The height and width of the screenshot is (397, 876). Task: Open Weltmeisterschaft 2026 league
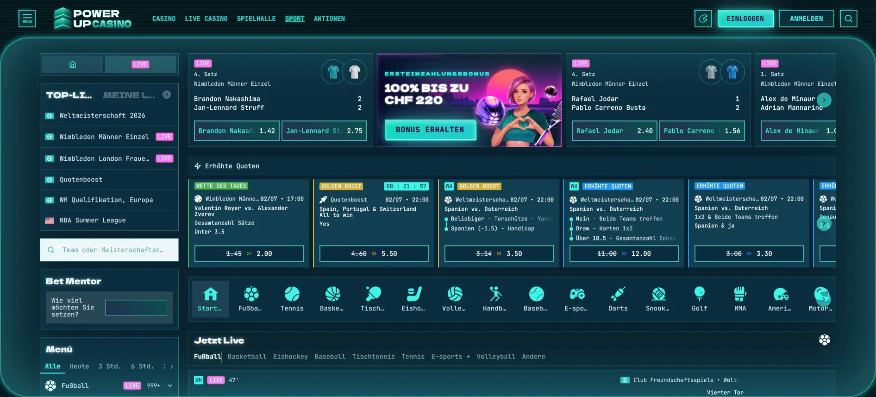click(109, 115)
